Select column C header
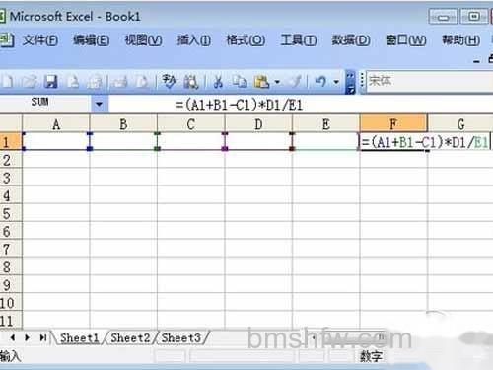This screenshot has height=370, width=493. coord(191,124)
